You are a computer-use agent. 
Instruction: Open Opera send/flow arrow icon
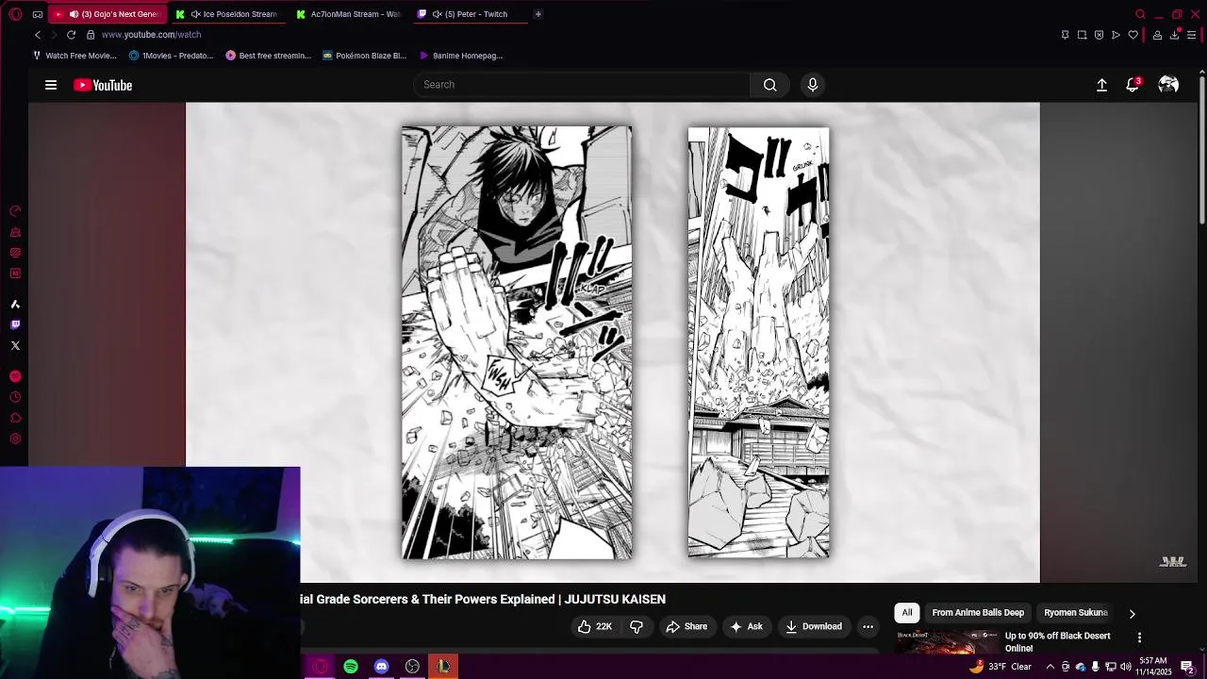pos(1116,35)
